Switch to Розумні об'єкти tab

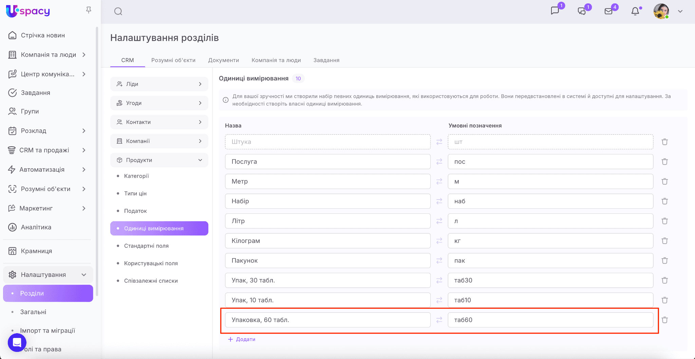pos(173,60)
